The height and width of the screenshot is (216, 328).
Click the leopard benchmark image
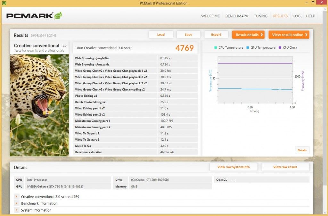coord(39,105)
